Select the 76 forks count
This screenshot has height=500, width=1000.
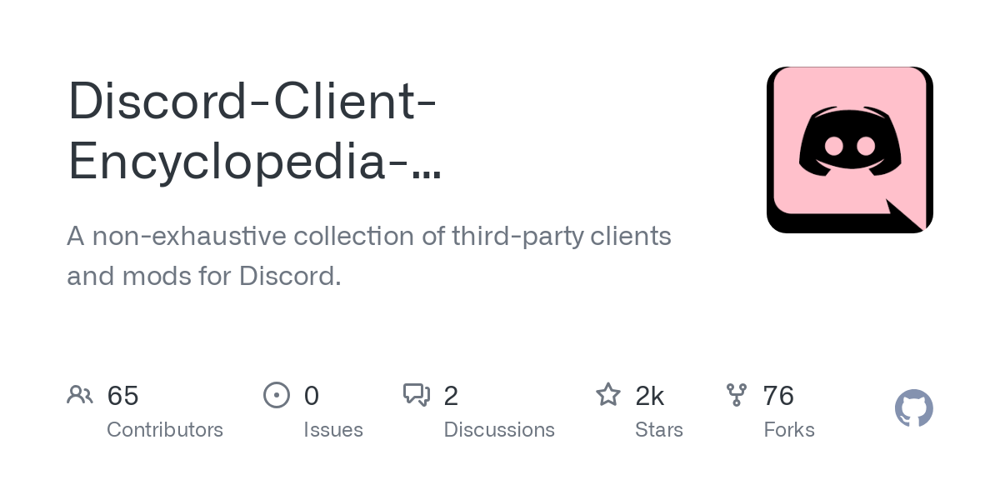coord(778,396)
